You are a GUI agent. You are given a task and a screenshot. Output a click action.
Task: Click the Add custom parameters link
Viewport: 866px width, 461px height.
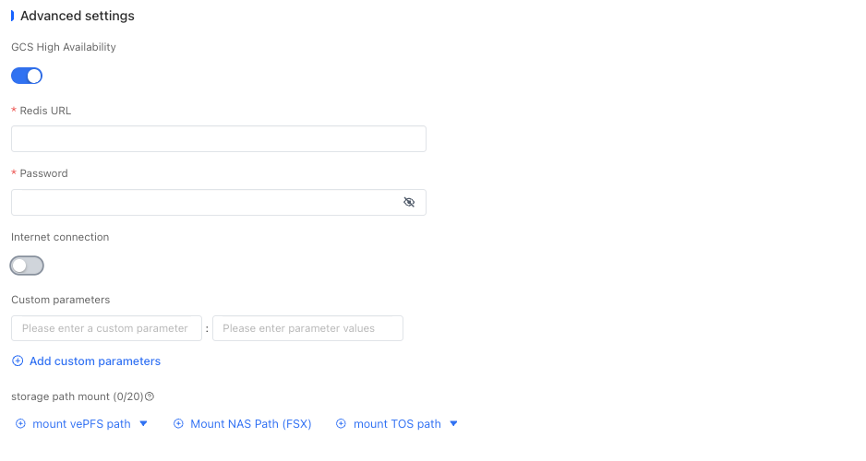click(95, 361)
